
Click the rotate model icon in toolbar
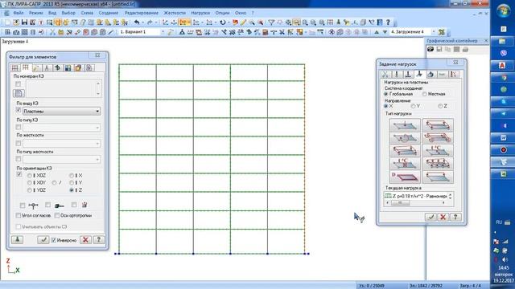click(223, 22)
